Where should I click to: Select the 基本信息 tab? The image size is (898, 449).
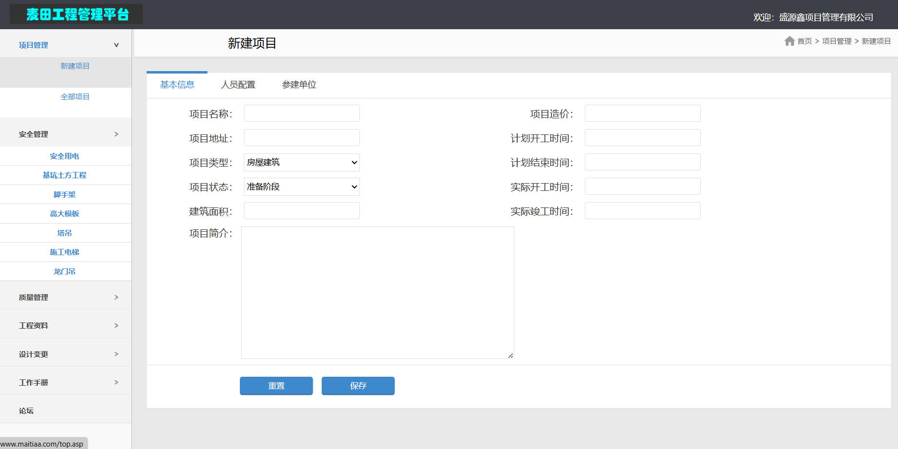177,85
